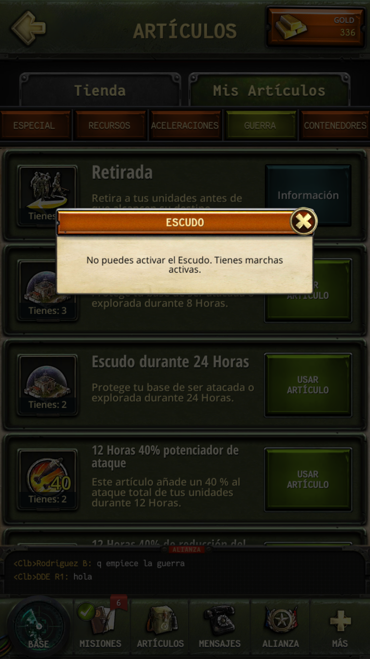Tap the back arrow icon
The width and height of the screenshot is (370, 659).
coord(28,28)
